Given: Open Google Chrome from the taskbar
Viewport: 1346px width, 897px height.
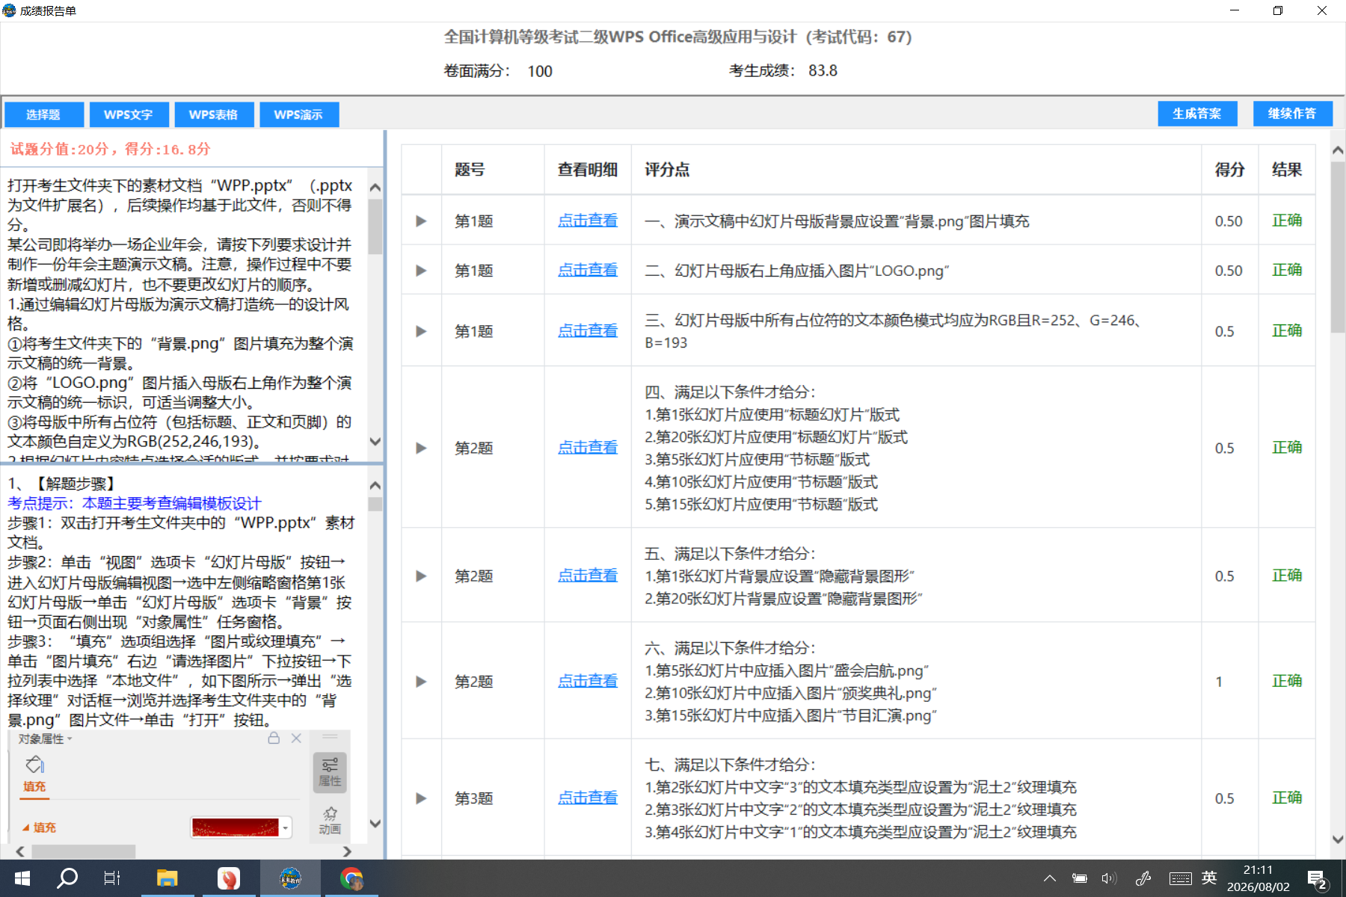Looking at the screenshot, I should [351, 878].
